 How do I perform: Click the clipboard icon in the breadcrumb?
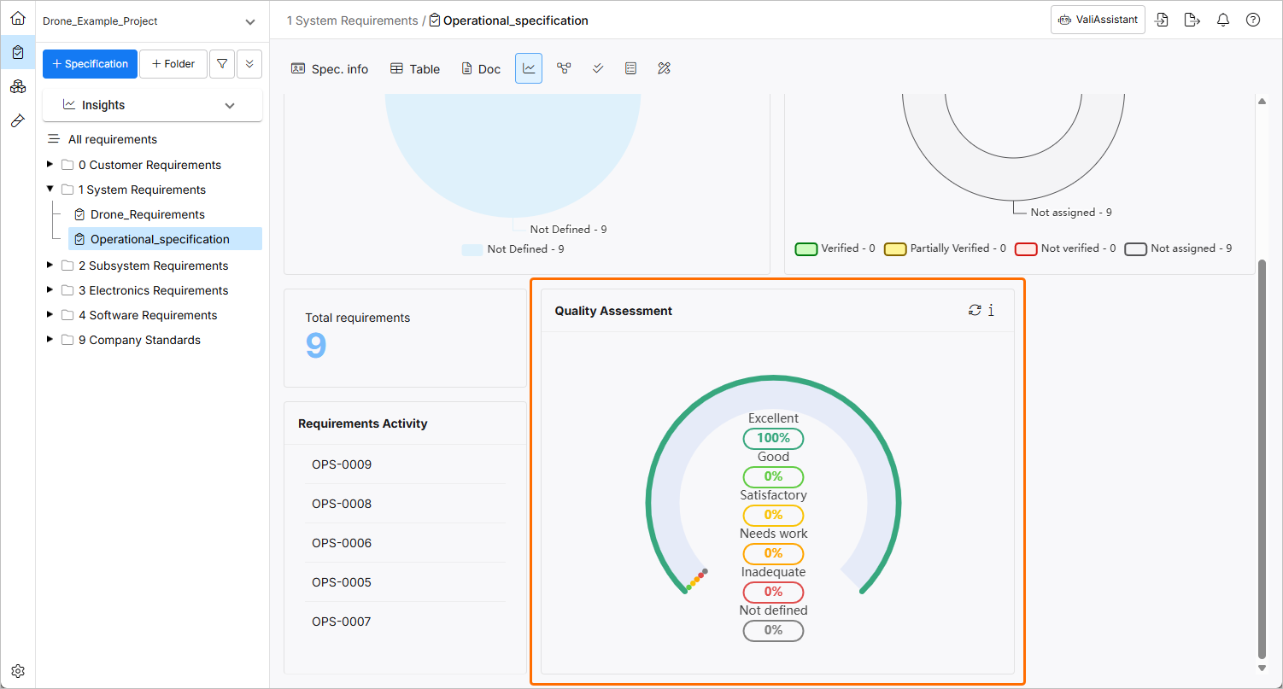click(x=435, y=20)
